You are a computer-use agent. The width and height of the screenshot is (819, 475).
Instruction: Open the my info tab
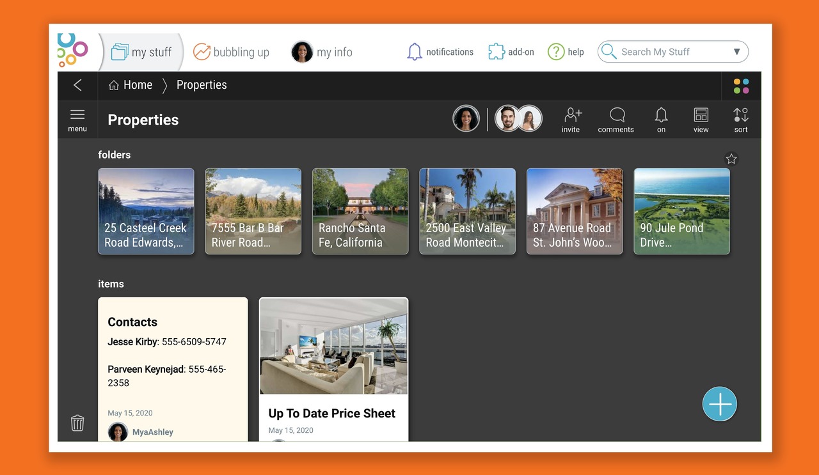[x=322, y=52]
